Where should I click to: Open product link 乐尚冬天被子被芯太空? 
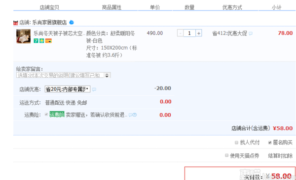click(59, 33)
